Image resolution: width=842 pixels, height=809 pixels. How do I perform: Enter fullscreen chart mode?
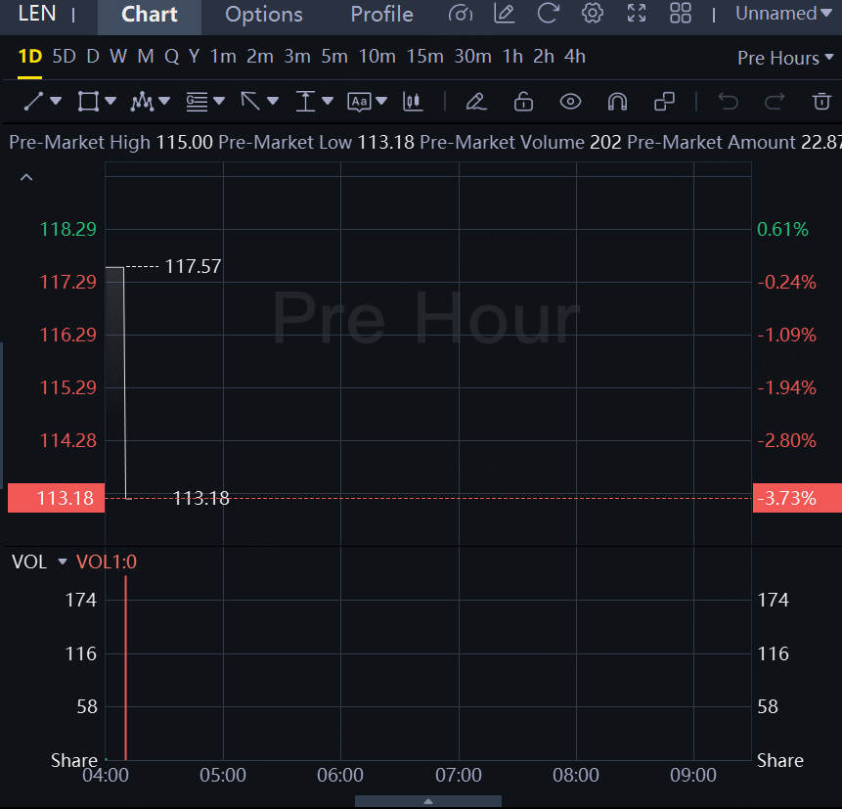(637, 14)
